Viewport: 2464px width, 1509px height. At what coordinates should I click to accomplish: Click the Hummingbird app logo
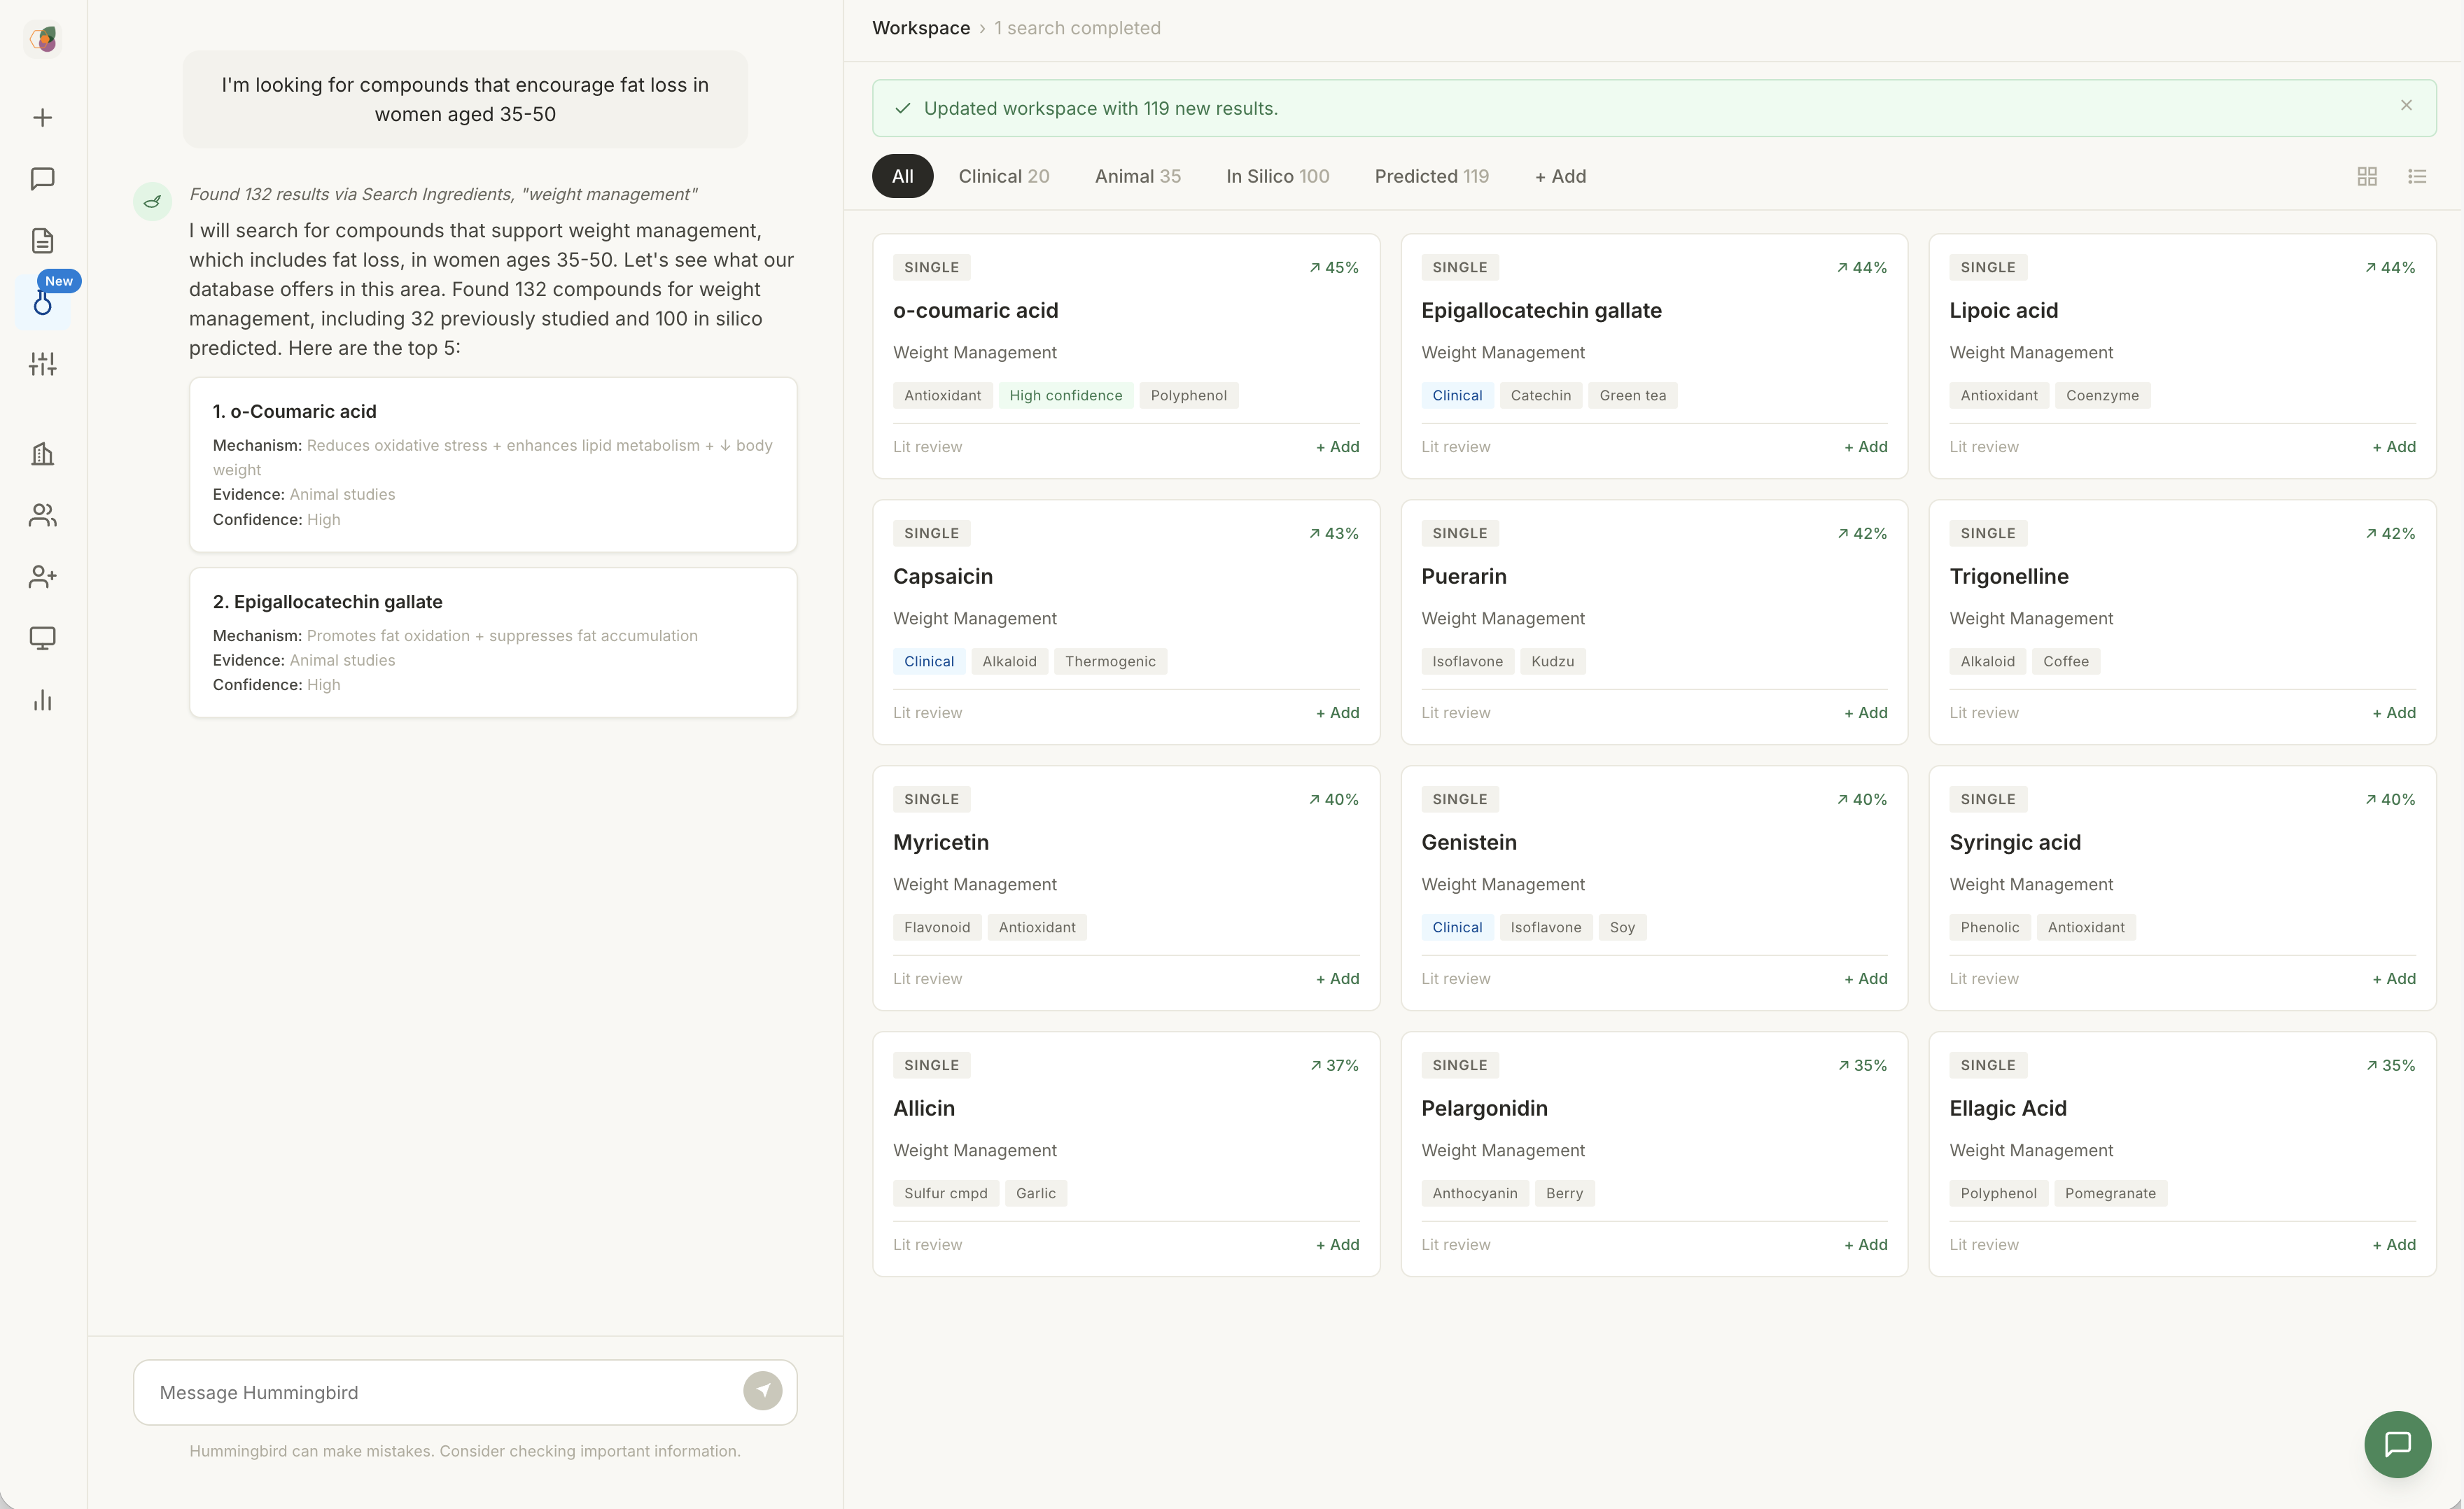pyautogui.click(x=42, y=39)
